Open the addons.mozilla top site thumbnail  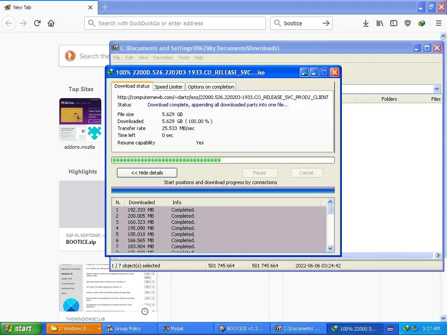coord(80,120)
